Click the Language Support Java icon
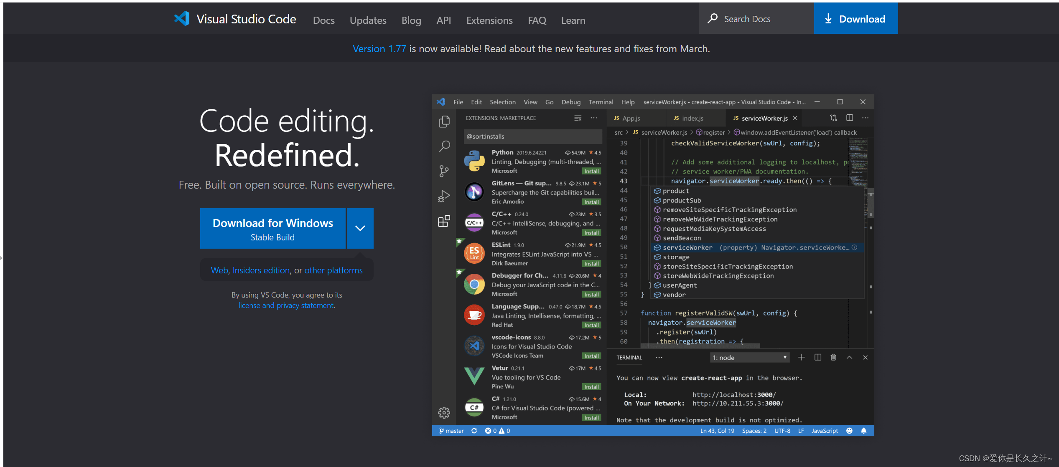1059x467 pixels. [474, 315]
